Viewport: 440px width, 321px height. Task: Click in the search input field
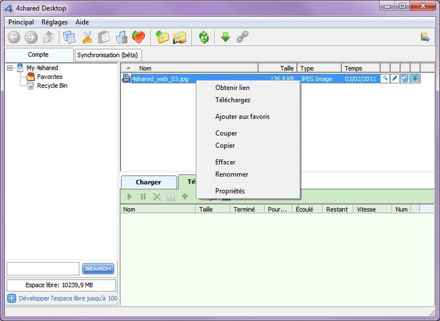[43, 269]
